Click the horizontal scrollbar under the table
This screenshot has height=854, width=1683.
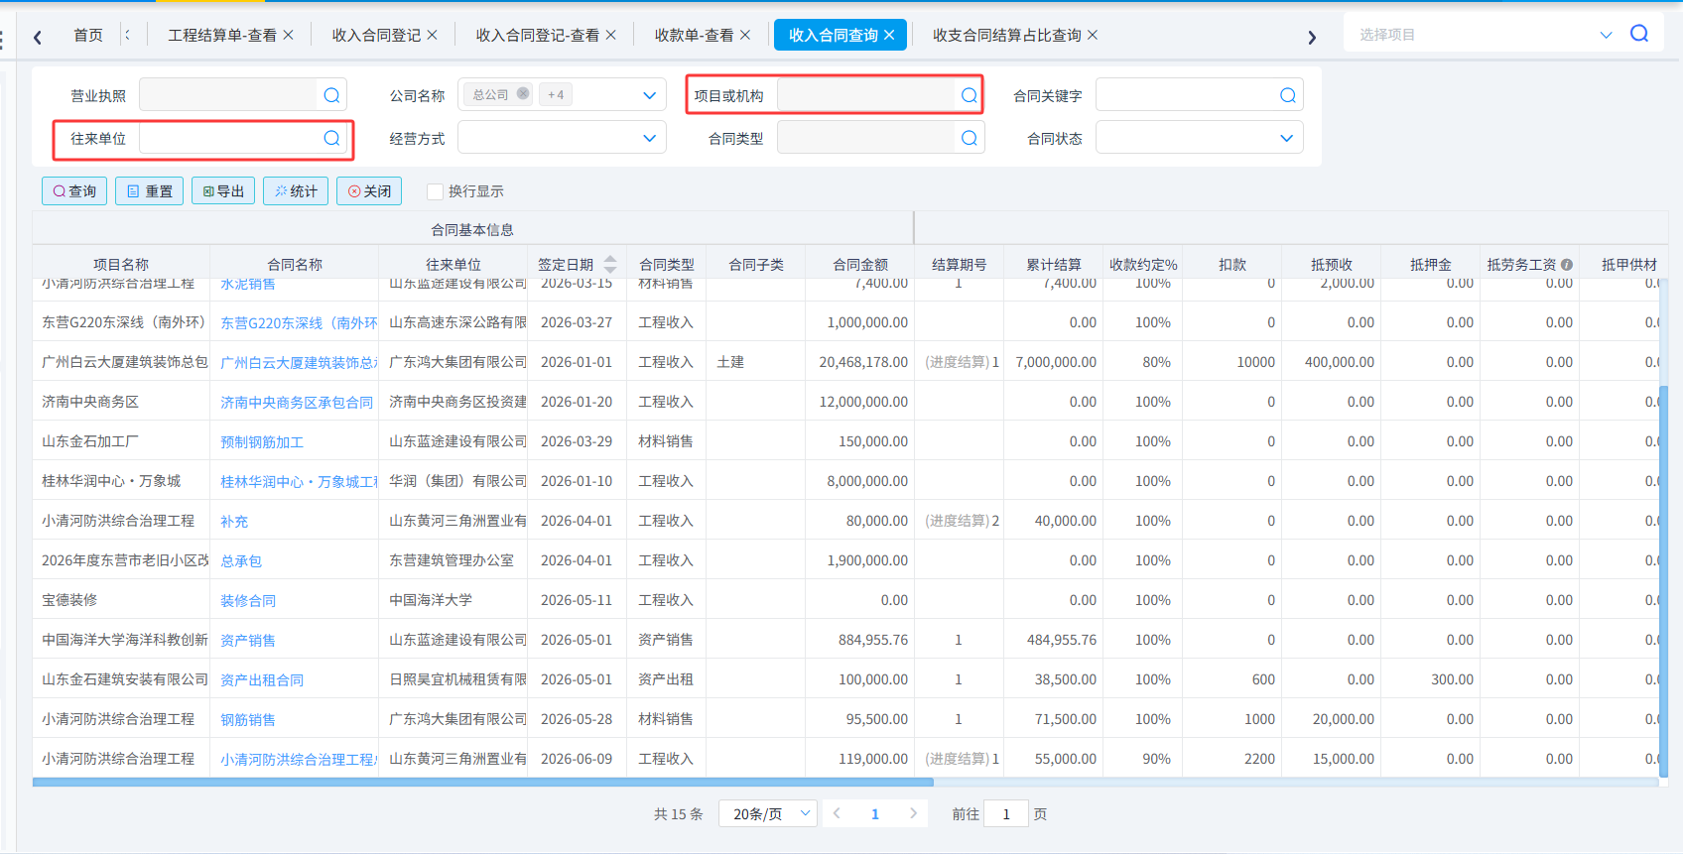pyautogui.click(x=482, y=783)
